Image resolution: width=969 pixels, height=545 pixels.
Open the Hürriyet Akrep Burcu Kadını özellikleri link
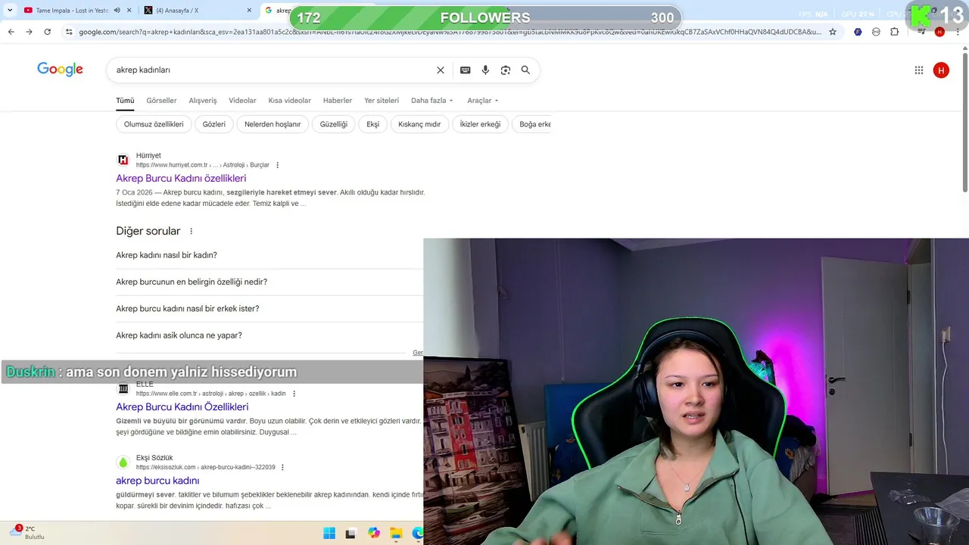pos(181,179)
